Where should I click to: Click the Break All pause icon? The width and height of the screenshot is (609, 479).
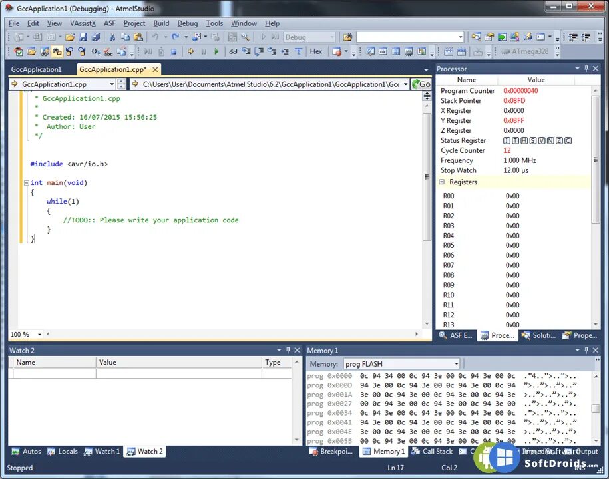point(204,51)
